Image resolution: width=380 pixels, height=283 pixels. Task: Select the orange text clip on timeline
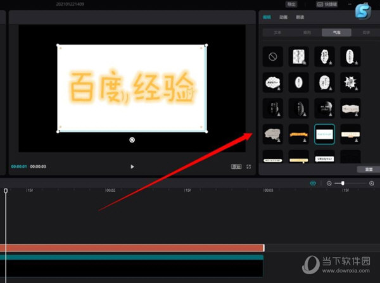point(132,248)
